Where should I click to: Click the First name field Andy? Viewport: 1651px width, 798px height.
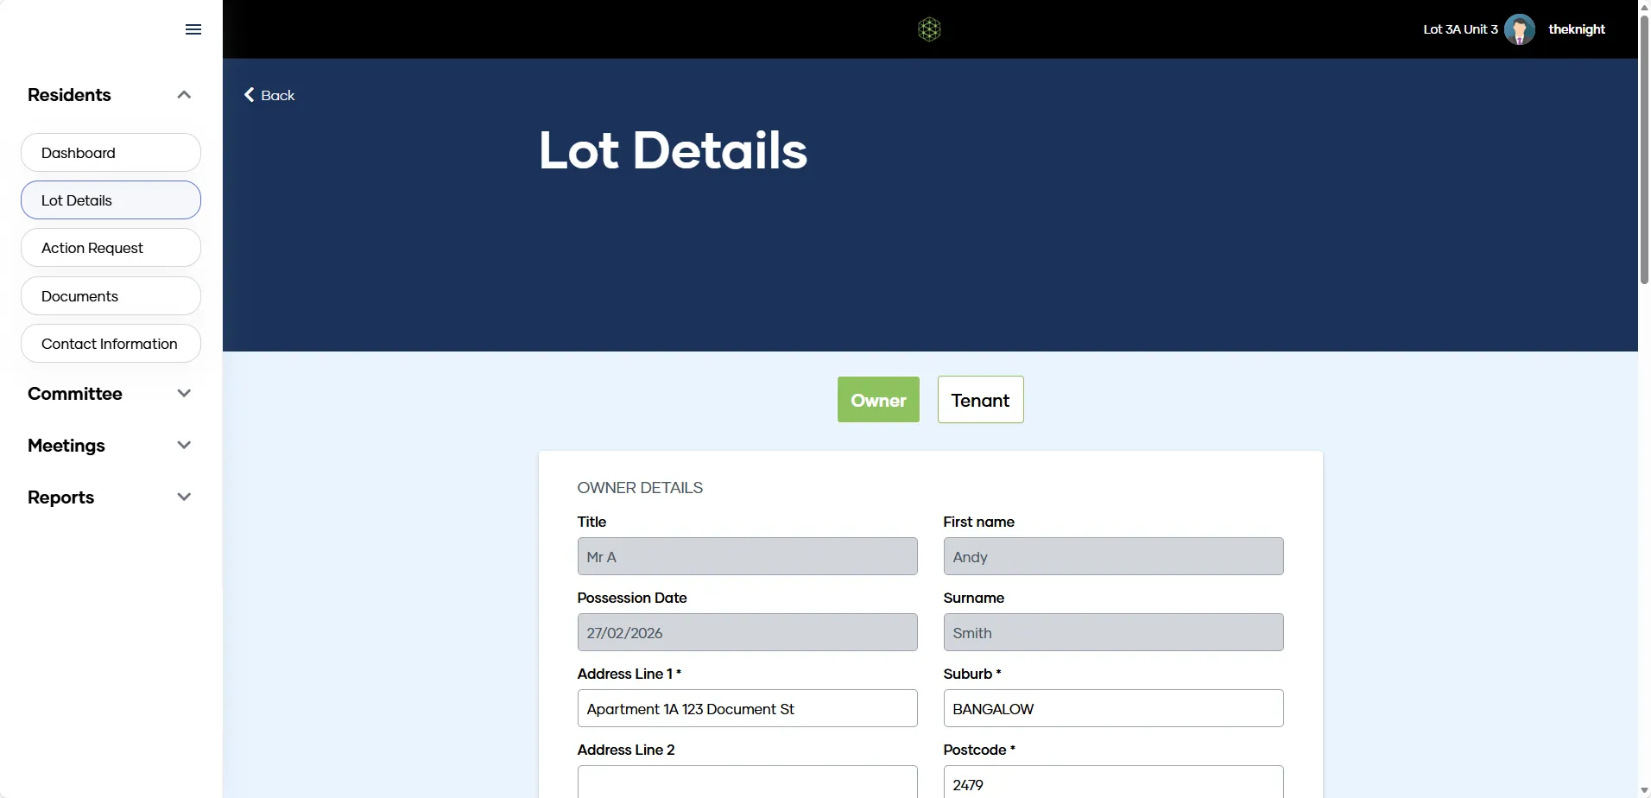click(x=1113, y=556)
